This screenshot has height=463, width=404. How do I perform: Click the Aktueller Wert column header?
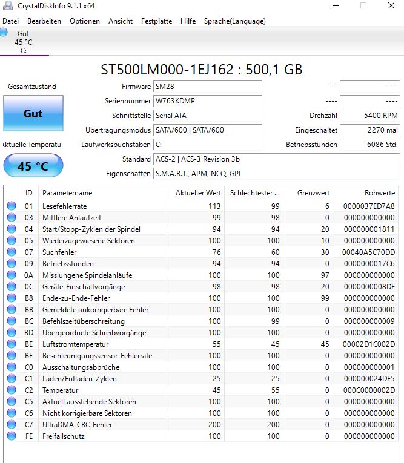(x=196, y=193)
